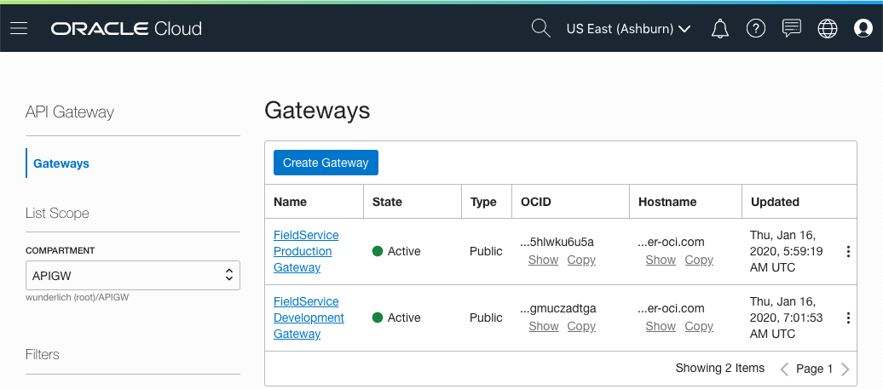This screenshot has width=883, height=389.
Task: Click the Create Gateway button
Action: point(326,163)
